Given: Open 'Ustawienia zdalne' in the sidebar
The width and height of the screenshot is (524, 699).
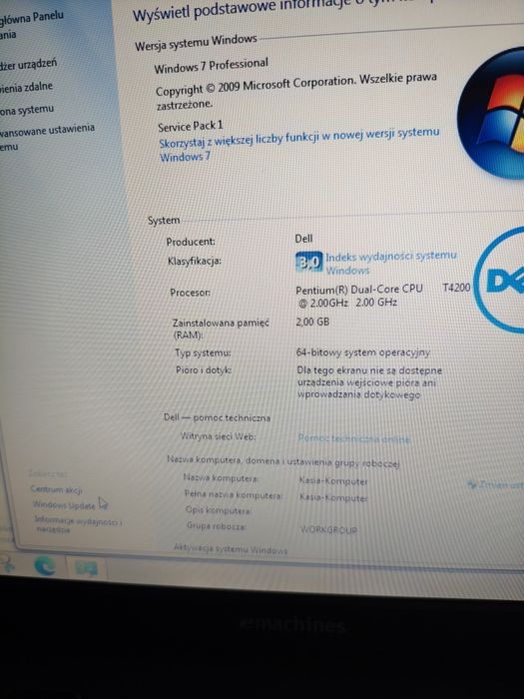Looking at the screenshot, I should click(26, 87).
